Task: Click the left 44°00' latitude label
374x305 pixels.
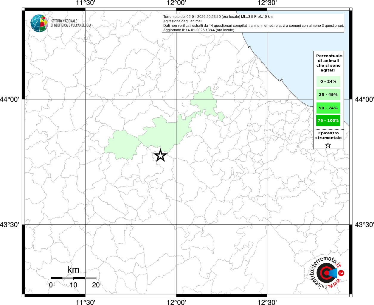Action: [10, 99]
